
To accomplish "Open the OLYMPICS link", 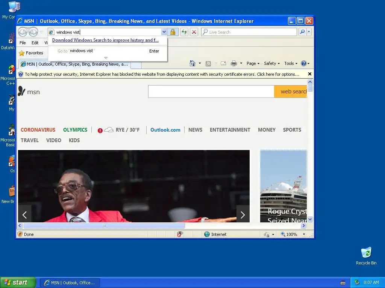I will pyautogui.click(x=75, y=130).
